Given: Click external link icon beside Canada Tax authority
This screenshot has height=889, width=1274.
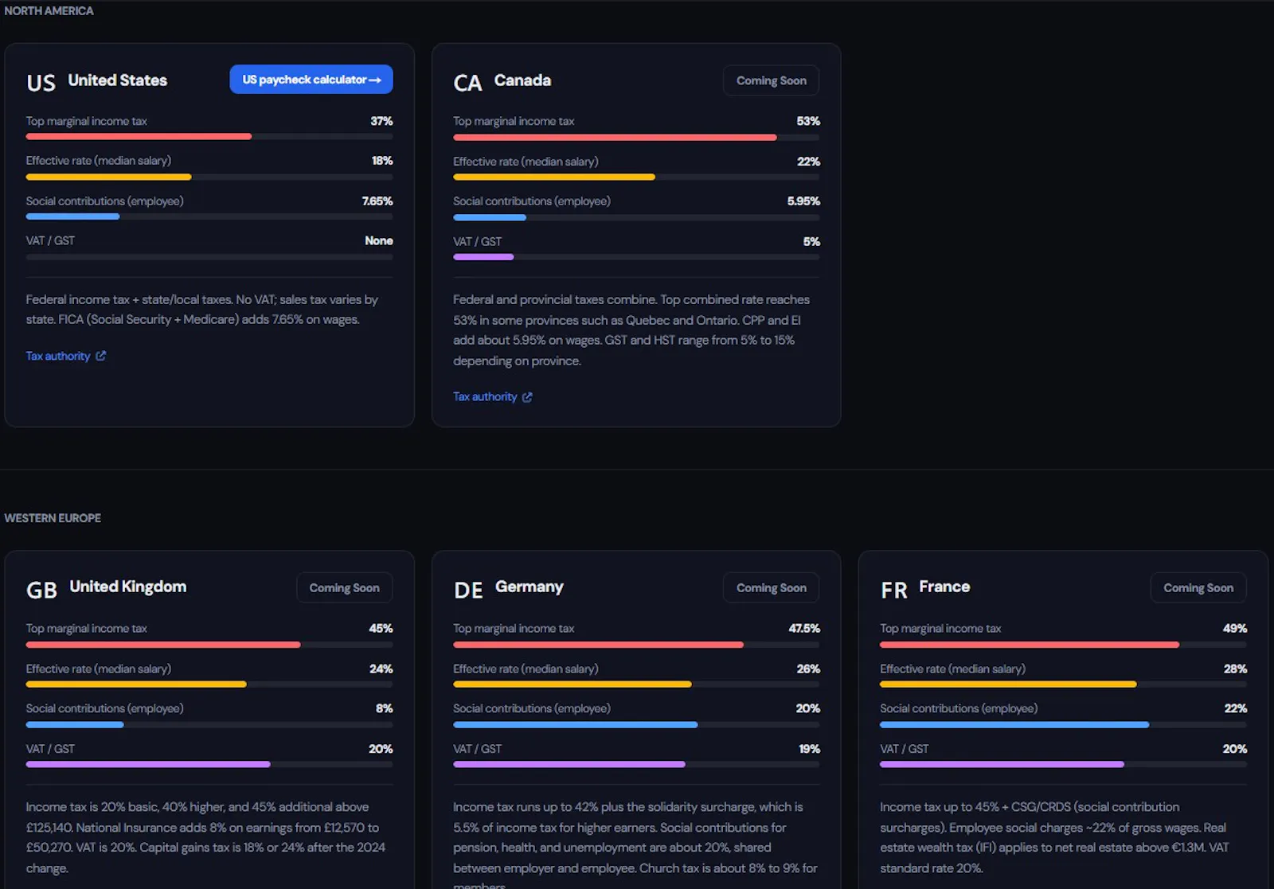Looking at the screenshot, I should 527,396.
